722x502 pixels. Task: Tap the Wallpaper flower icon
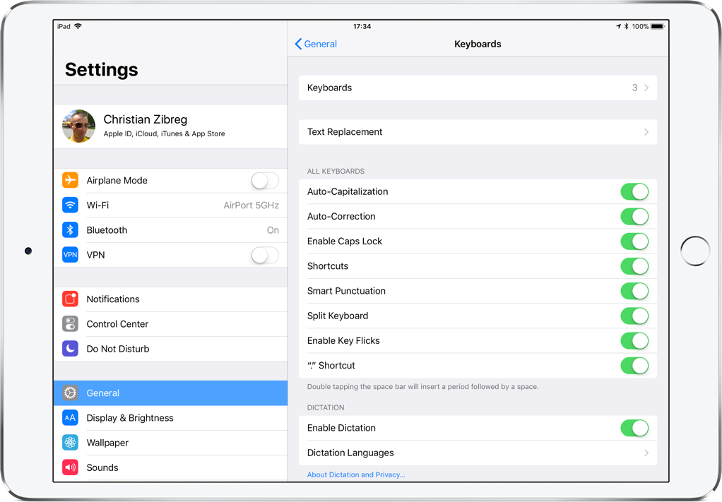(x=70, y=442)
